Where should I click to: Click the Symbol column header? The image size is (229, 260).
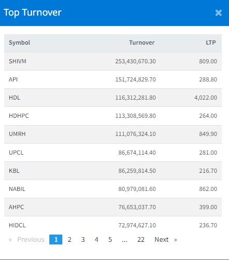pos(19,43)
